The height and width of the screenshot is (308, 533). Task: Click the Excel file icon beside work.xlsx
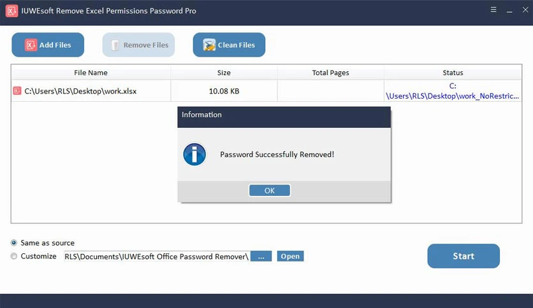click(x=17, y=91)
